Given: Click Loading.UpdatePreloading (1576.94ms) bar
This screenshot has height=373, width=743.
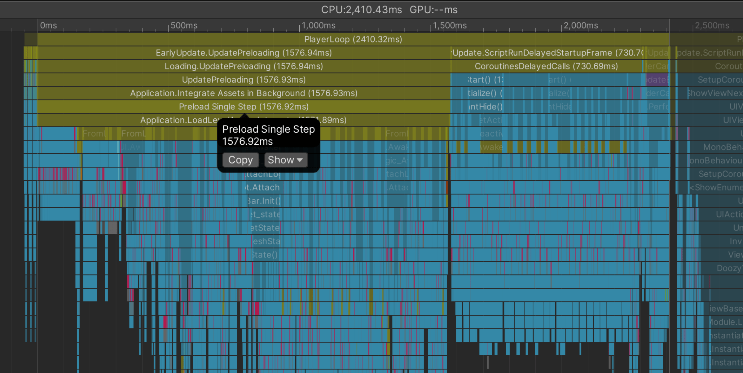Looking at the screenshot, I should click(244, 66).
